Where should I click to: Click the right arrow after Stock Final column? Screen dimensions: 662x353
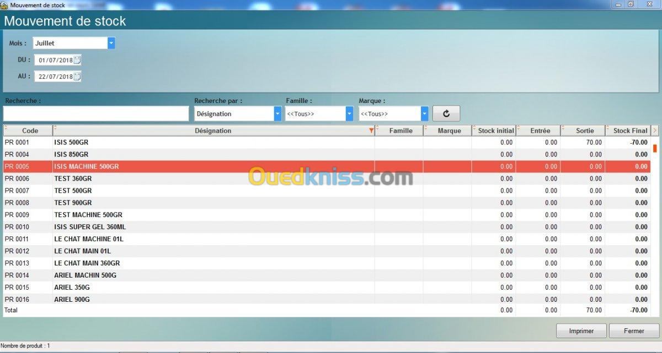point(655,131)
